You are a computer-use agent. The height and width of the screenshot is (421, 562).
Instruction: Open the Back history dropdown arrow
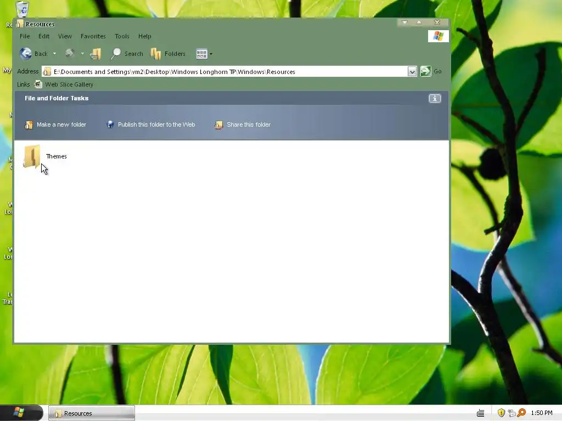pos(54,54)
